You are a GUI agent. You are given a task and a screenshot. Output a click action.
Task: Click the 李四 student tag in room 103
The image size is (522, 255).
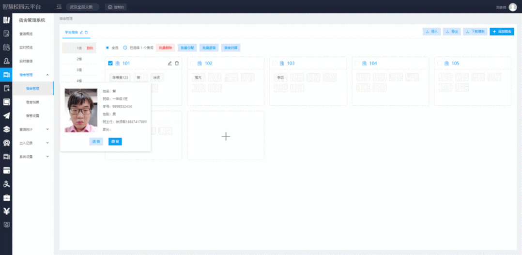[x=281, y=78]
